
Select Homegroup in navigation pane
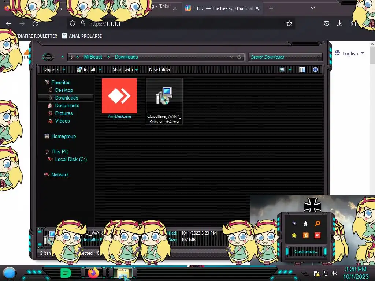point(63,136)
